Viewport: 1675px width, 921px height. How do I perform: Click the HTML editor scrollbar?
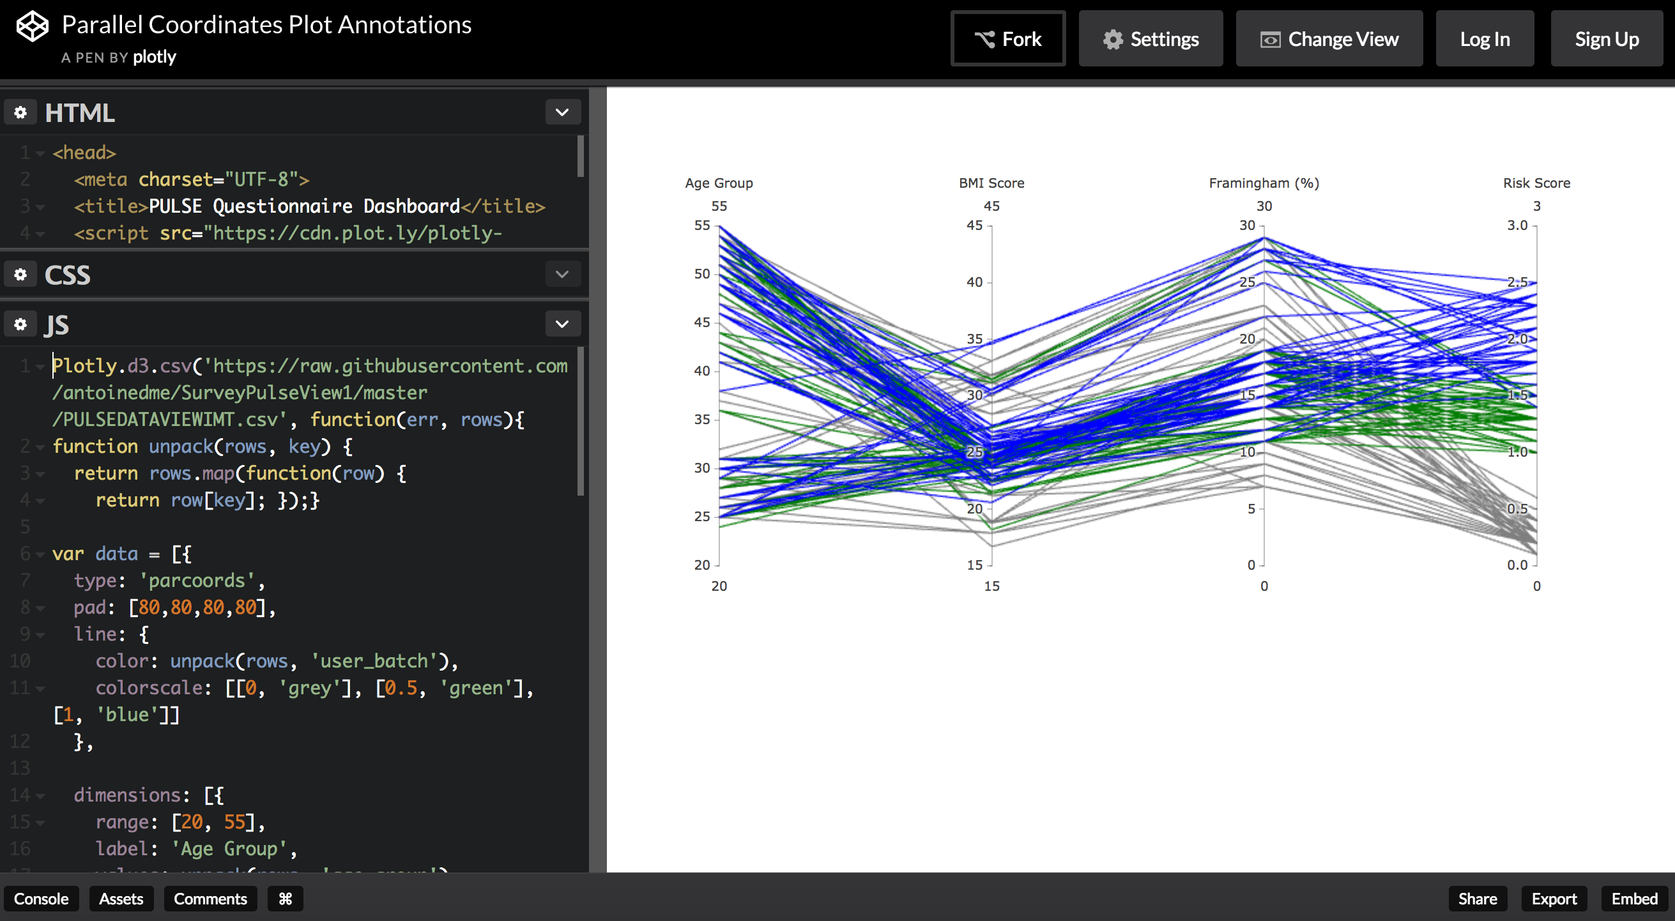pos(581,156)
